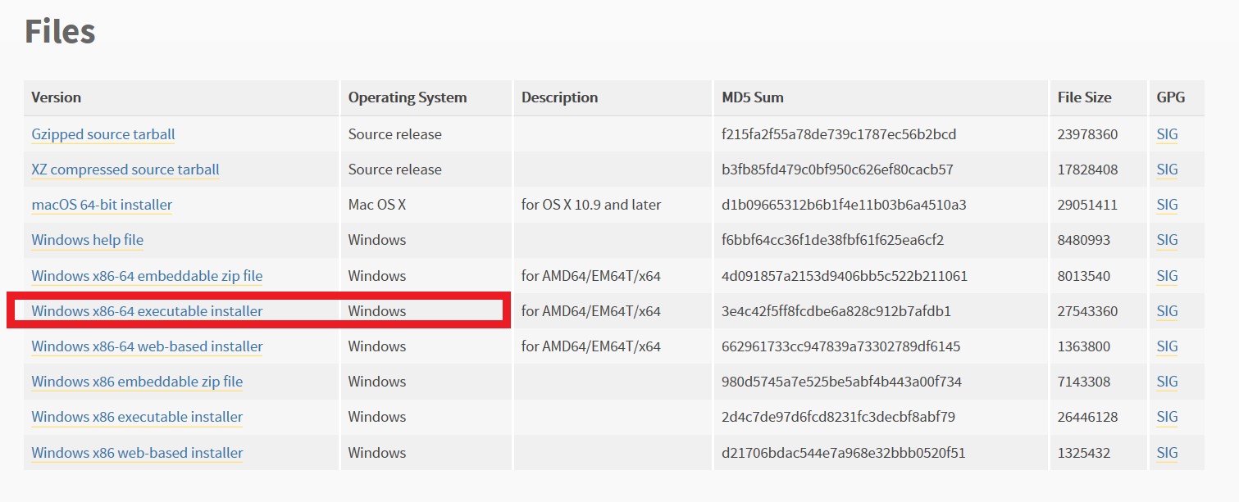Click file size 8013540
This screenshot has width=1239, height=502.
pos(1084,276)
